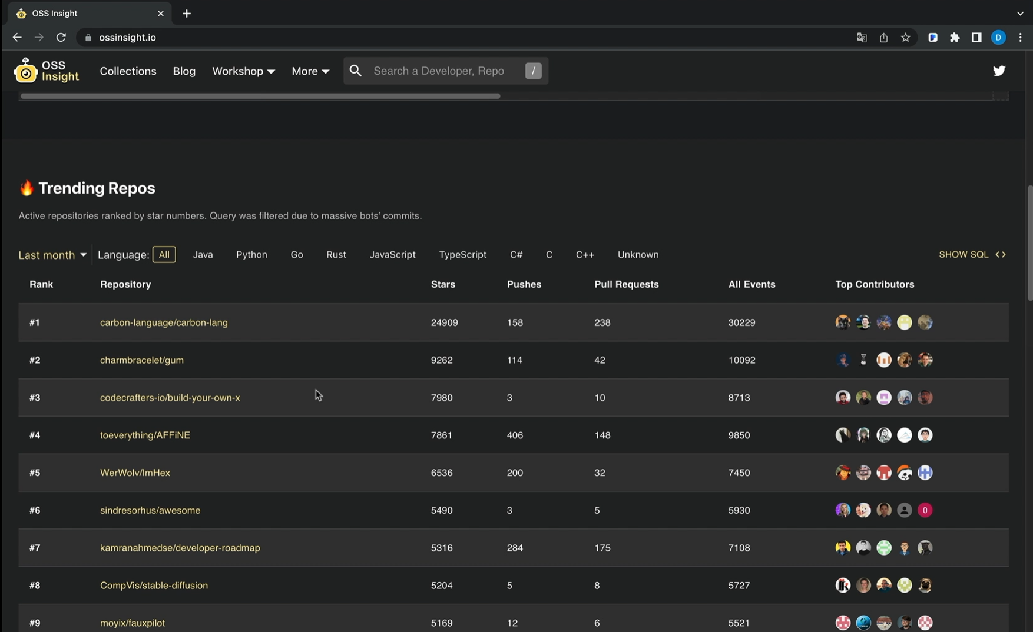Open charmbracelet/gum repository link
Image resolution: width=1033 pixels, height=632 pixels.
[x=142, y=360]
